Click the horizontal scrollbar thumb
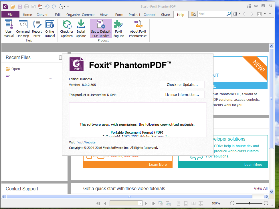The height and width of the screenshot is (209, 279). coord(129,196)
